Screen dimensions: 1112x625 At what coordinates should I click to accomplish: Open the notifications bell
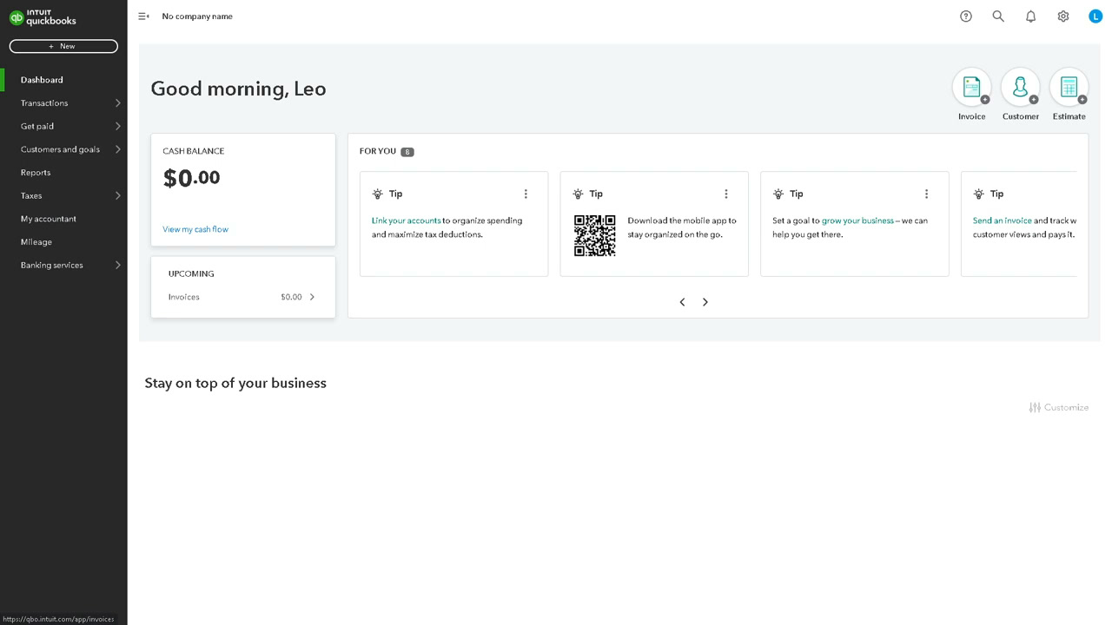pyautogui.click(x=1030, y=16)
